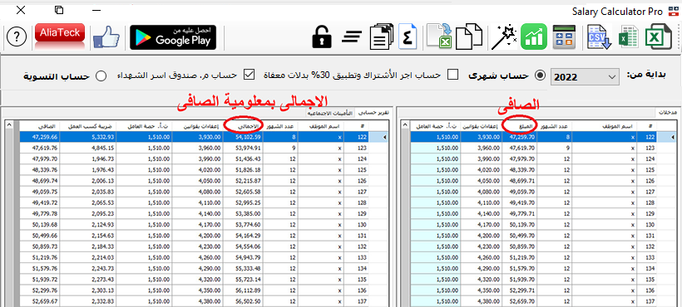Click the total cell 52,215.87
Screen dimensions: 682x307
[x=243, y=180]
